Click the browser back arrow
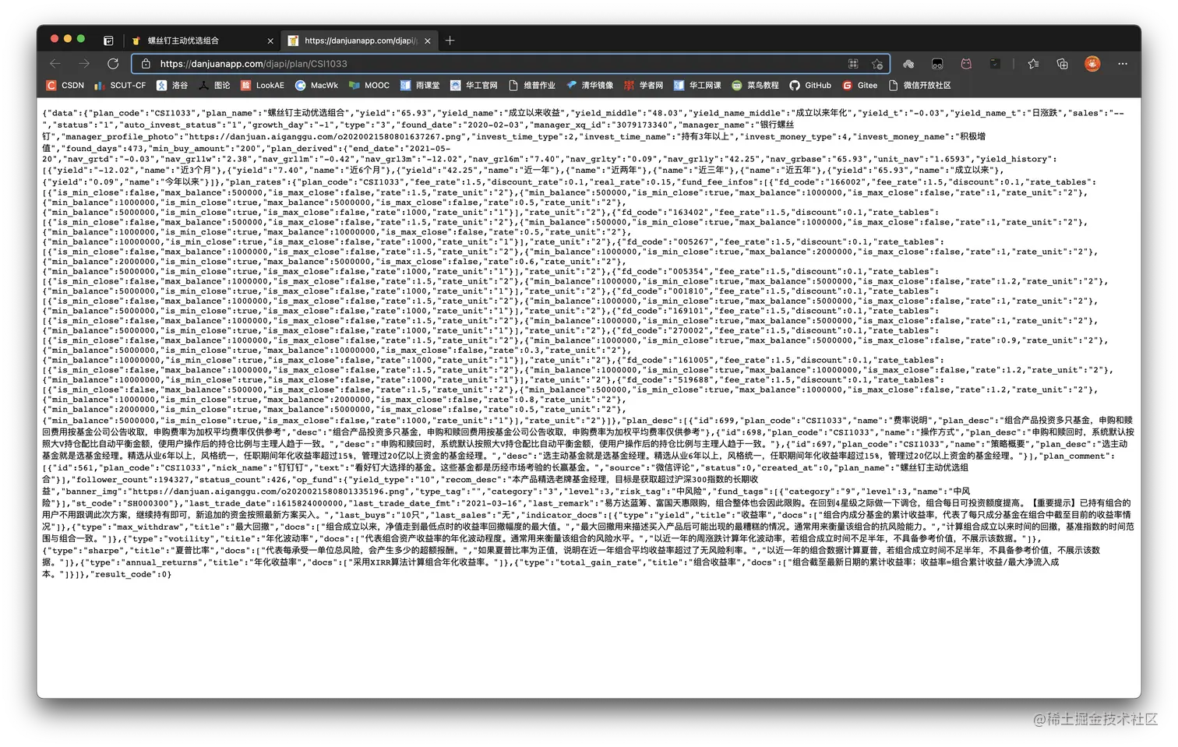The height and width of the screenshot is (747, 1178). coord(55,64)
